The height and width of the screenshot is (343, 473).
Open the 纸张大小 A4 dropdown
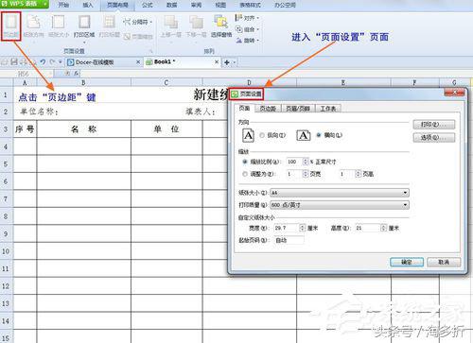340,193
